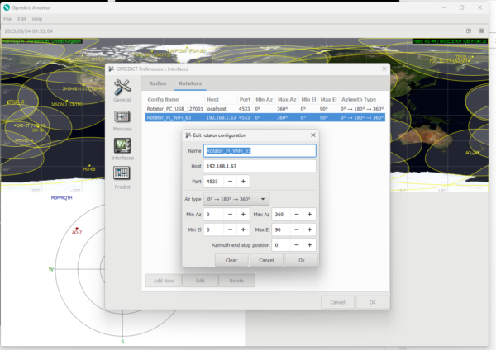Viewport: 496px width, 350px height.
Task: Click the localhost cell in rotator list
Action: point(216,109)
